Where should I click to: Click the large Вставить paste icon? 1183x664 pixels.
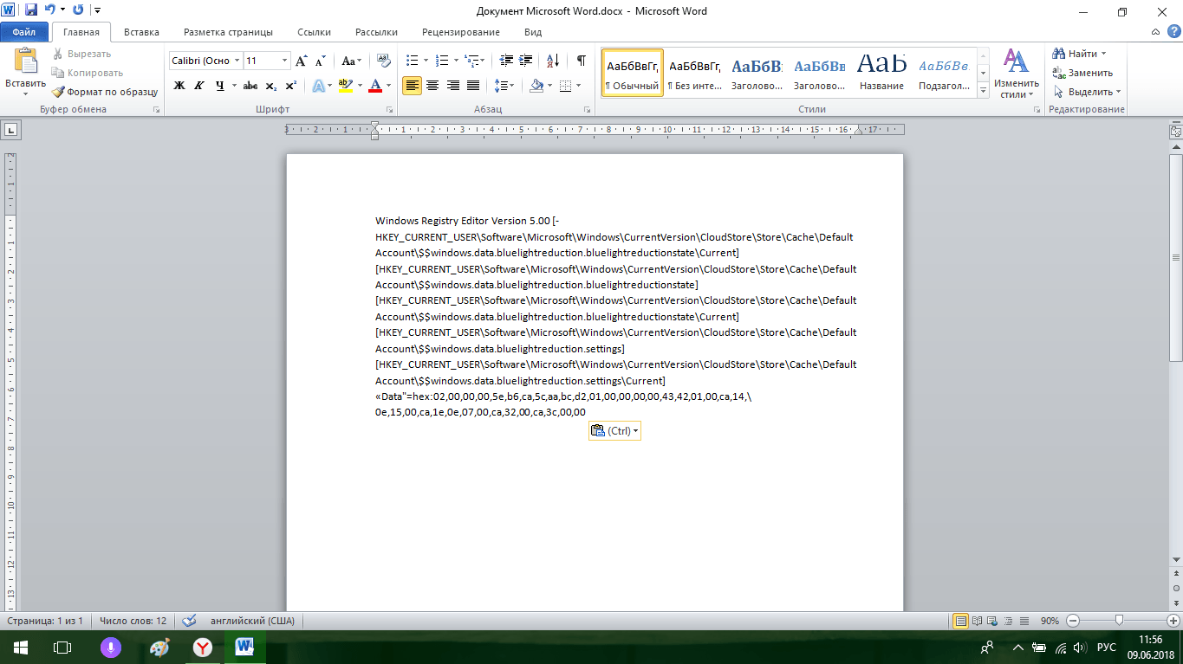coord(25,62)
